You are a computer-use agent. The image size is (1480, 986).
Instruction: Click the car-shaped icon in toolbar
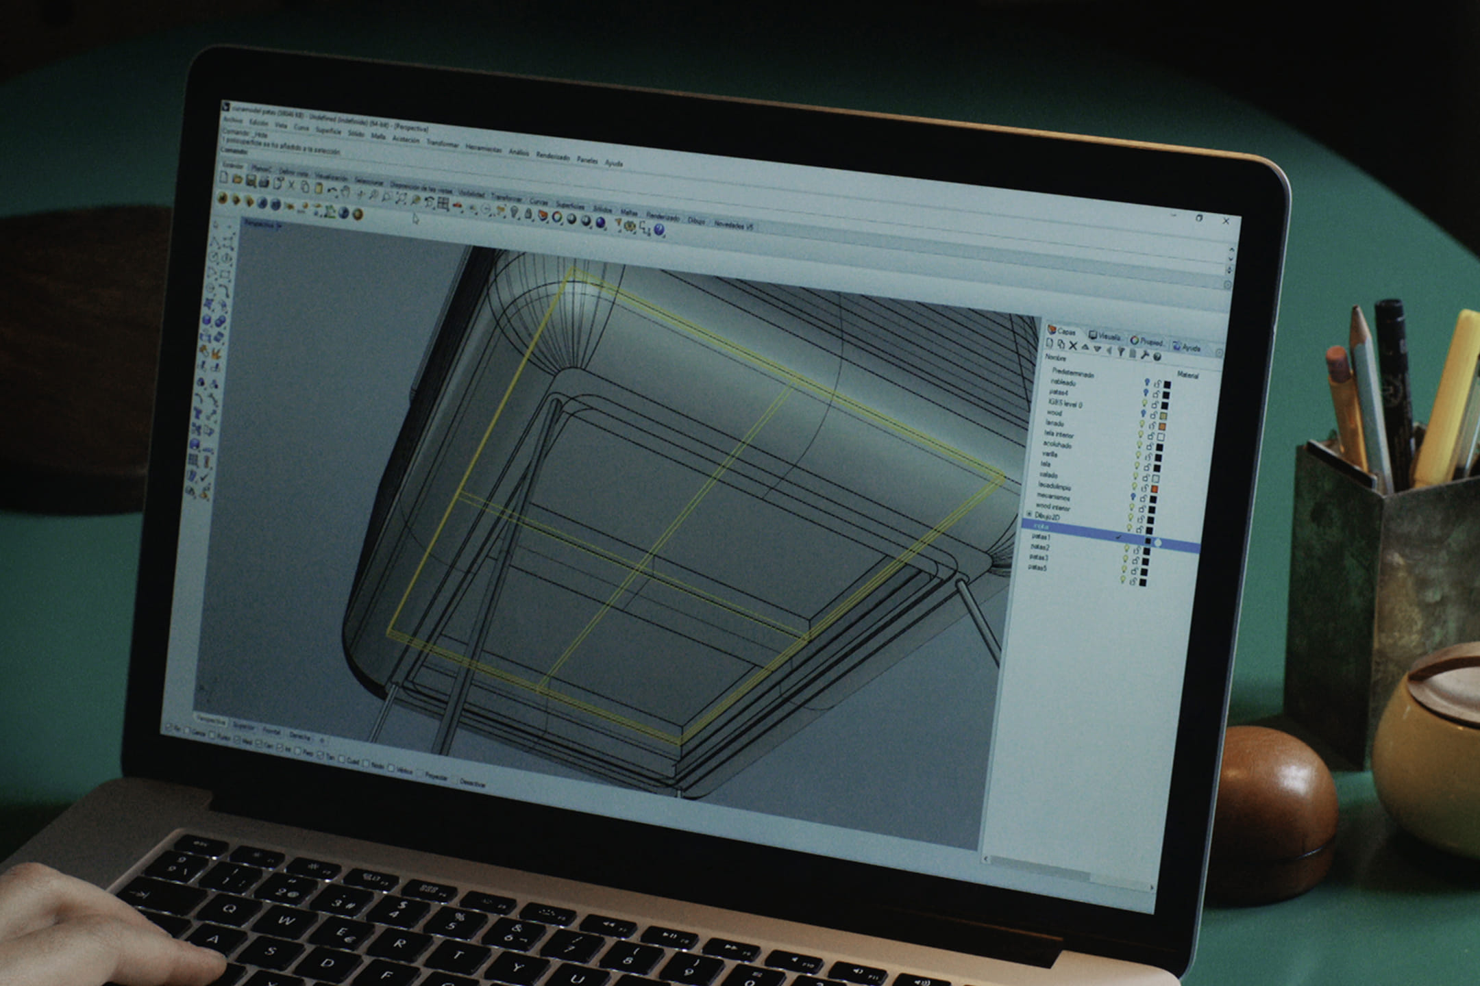457,205
